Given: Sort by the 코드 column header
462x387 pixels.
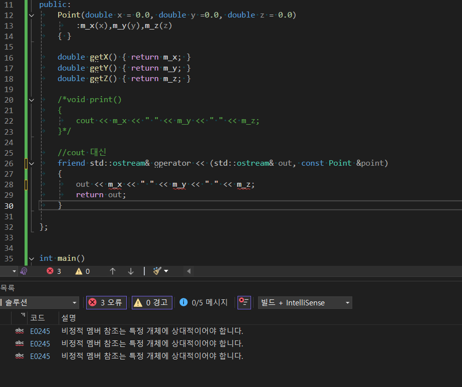Looking at the screenshot, I should click(38, 317).
